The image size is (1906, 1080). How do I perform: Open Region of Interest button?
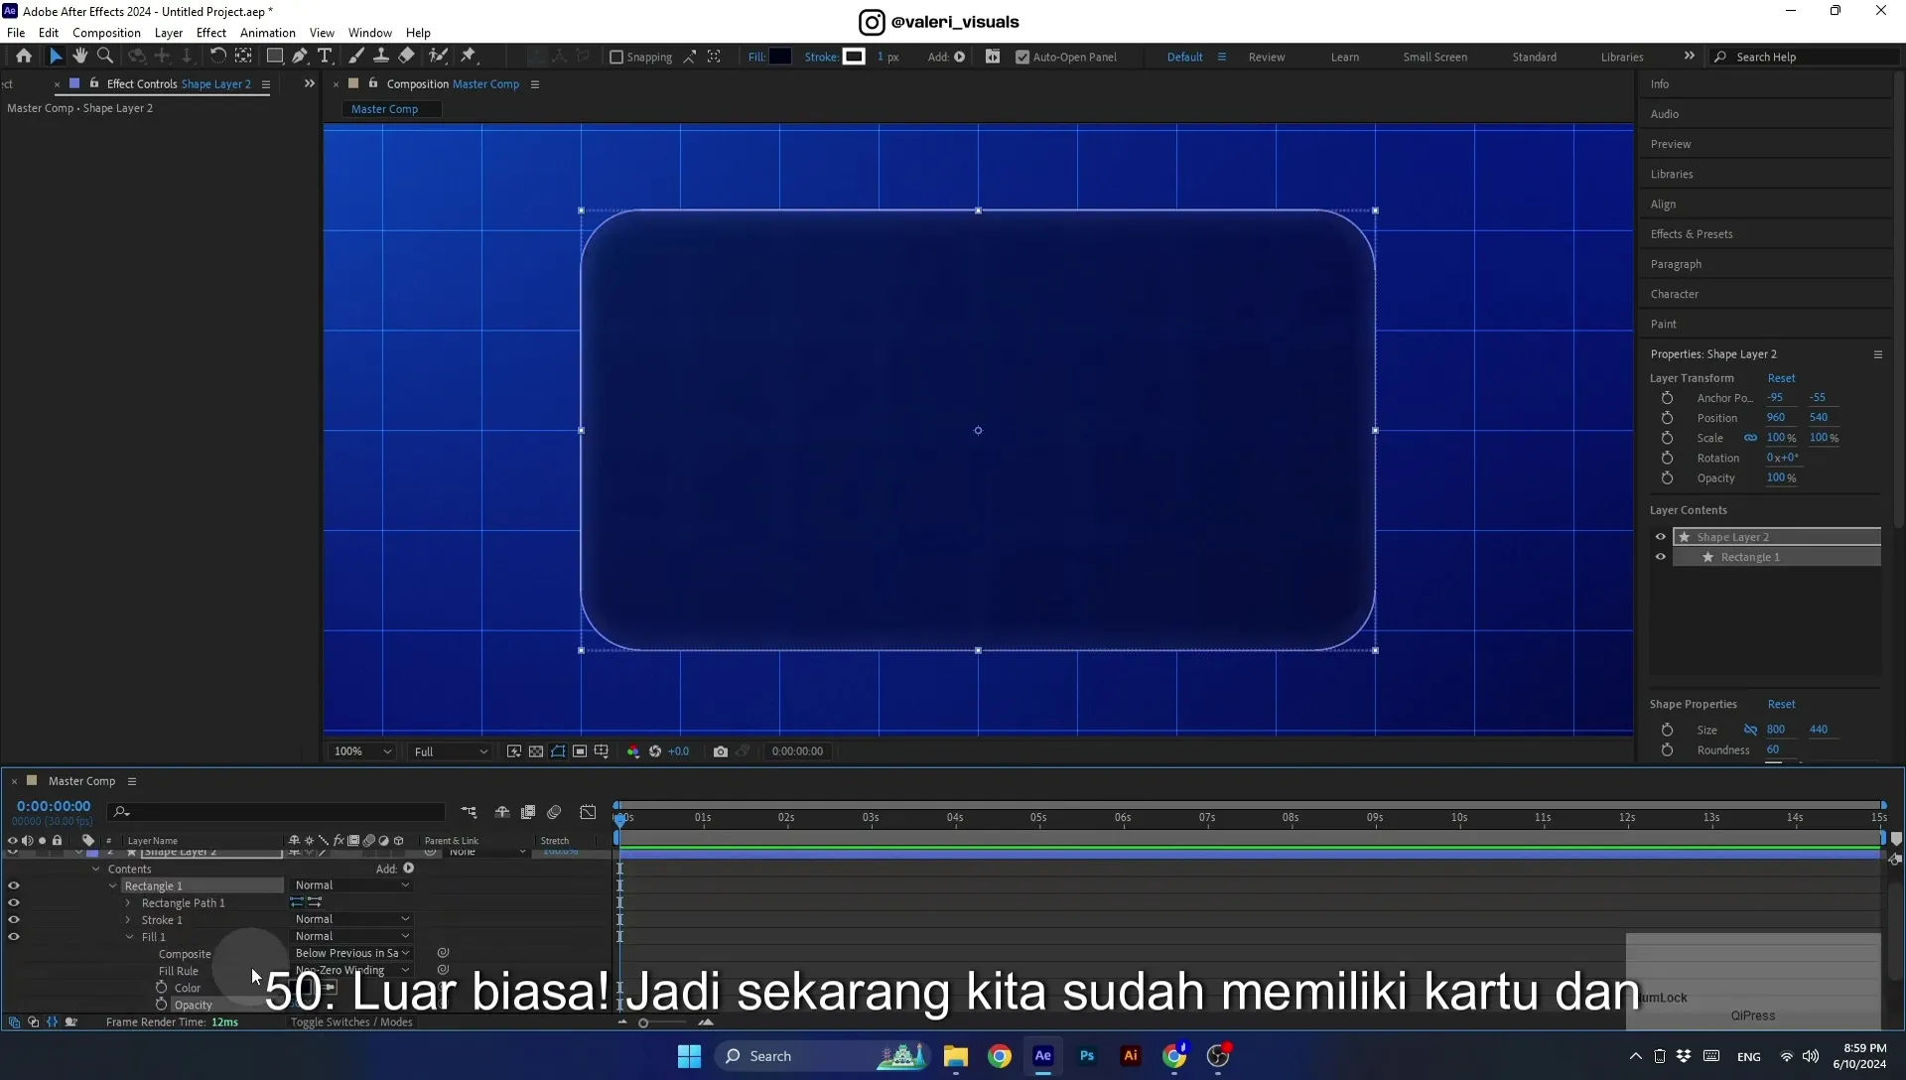coord(580,751)
